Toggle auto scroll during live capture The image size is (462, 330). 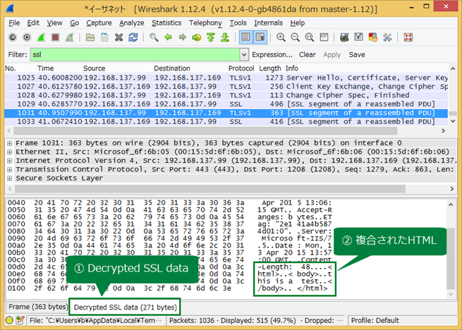[x=260, y=37]
